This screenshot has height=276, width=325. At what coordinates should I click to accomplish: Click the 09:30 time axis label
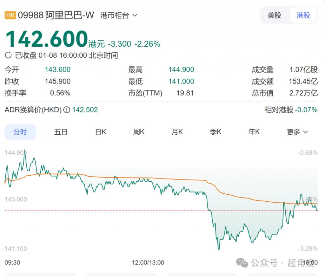point(12,263)
